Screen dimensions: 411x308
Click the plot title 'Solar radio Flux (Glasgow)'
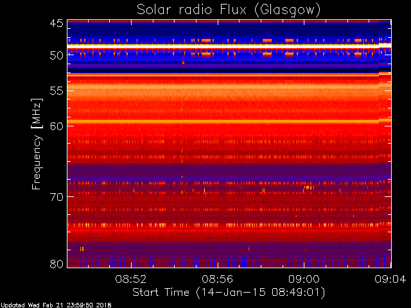(229, 10)
